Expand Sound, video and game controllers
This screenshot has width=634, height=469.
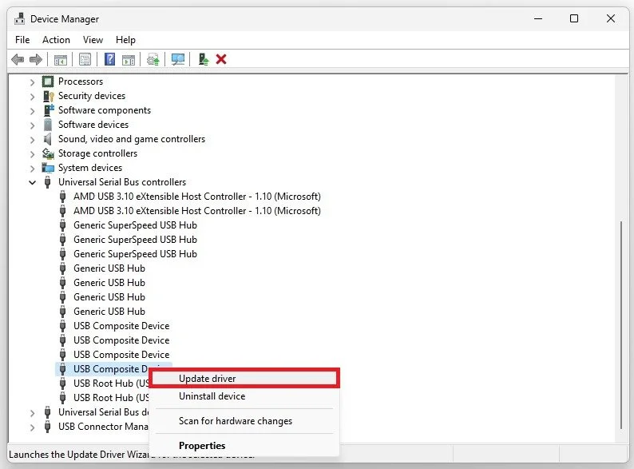pyautogui.click(x=33, y=139)
